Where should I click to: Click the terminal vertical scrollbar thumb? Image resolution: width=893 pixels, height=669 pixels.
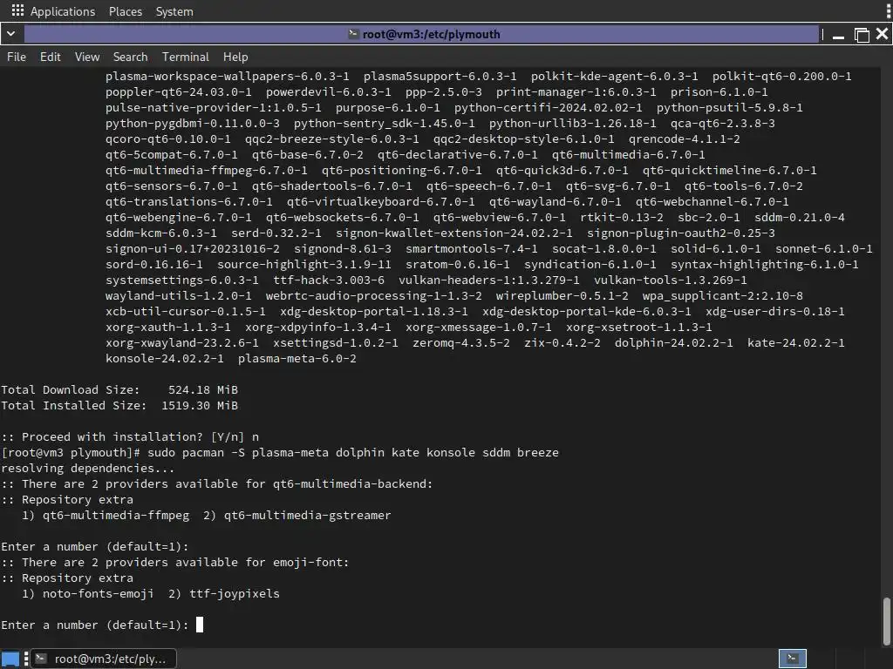coord(887,619)
